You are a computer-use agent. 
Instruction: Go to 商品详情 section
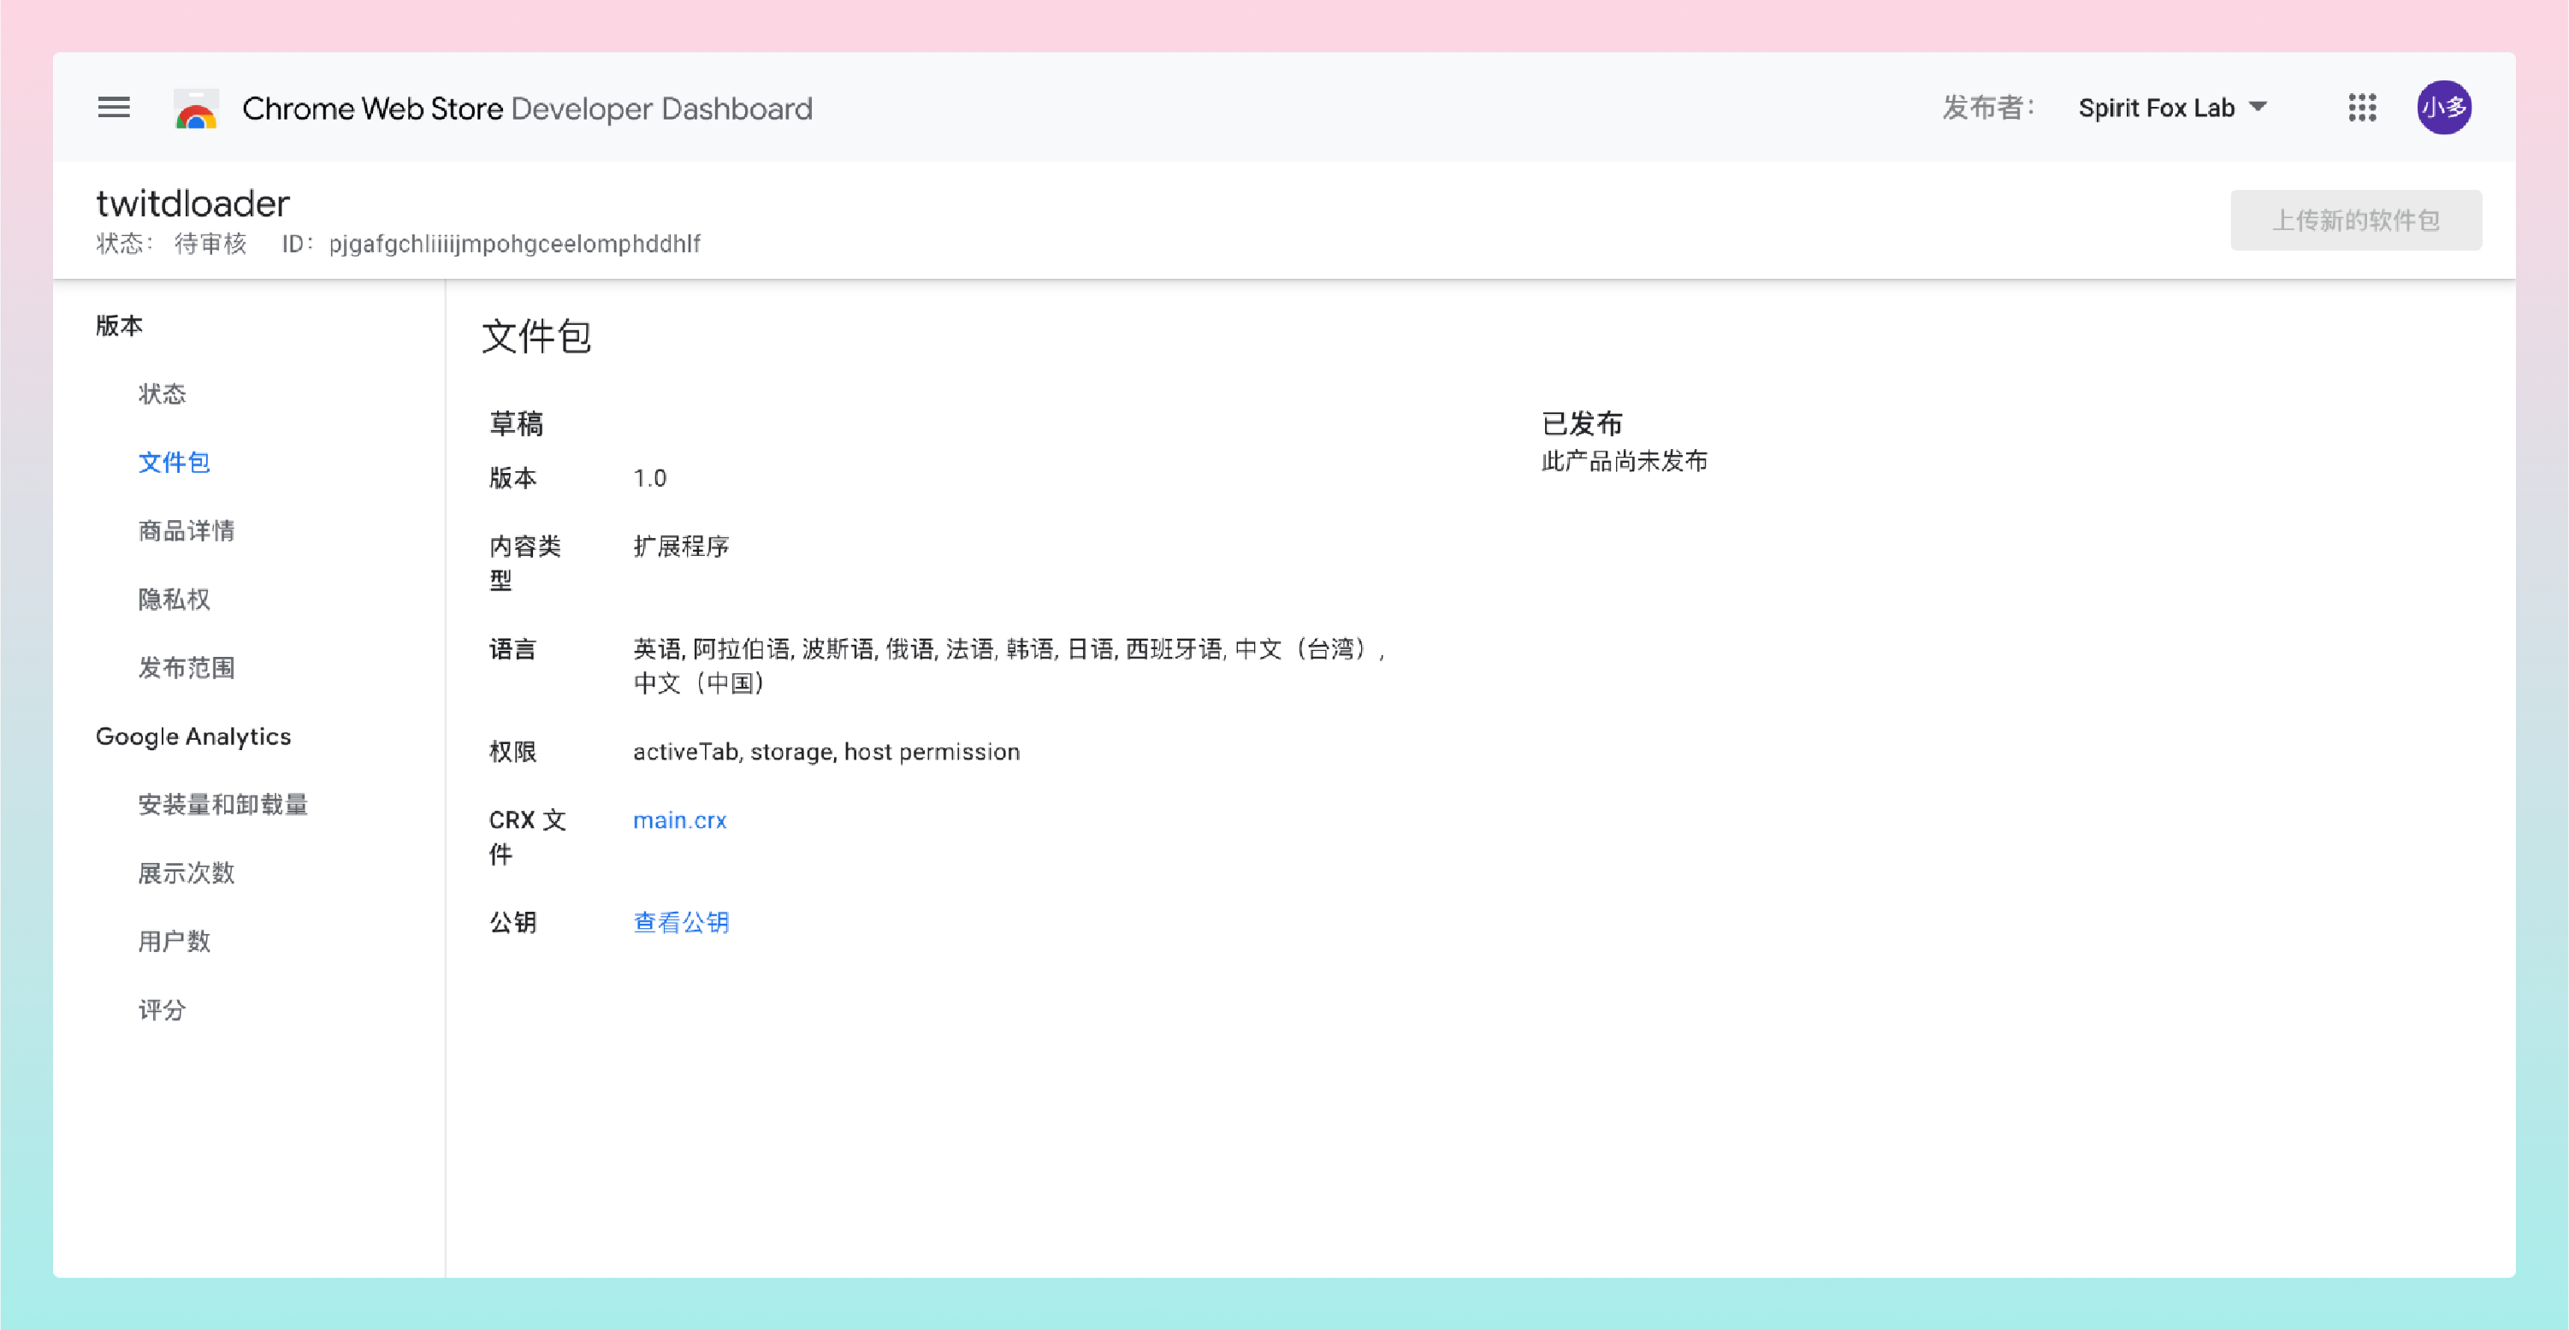click(186, 530)
